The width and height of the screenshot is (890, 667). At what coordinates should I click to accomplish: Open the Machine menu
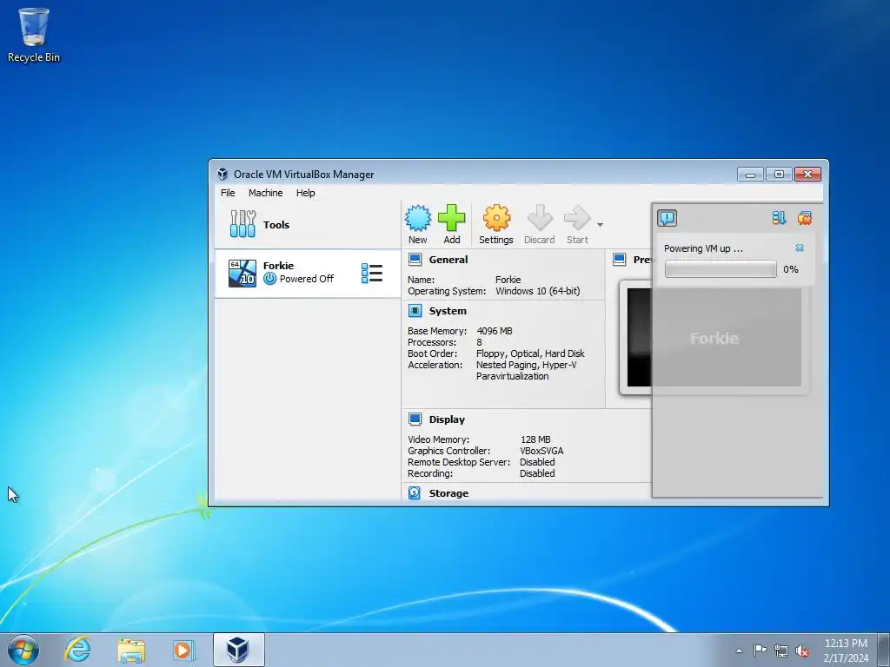click(x=266, y=193)
